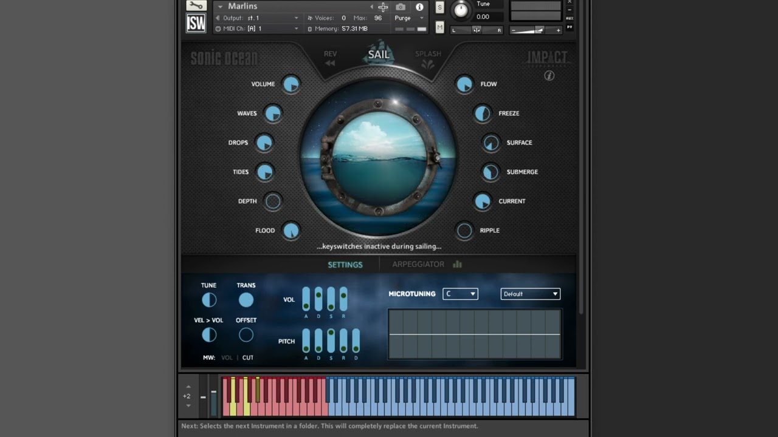The image size is (778, 437).
Task: Click the SPLASH lotus icon
Action: click(x=428, y=64)
